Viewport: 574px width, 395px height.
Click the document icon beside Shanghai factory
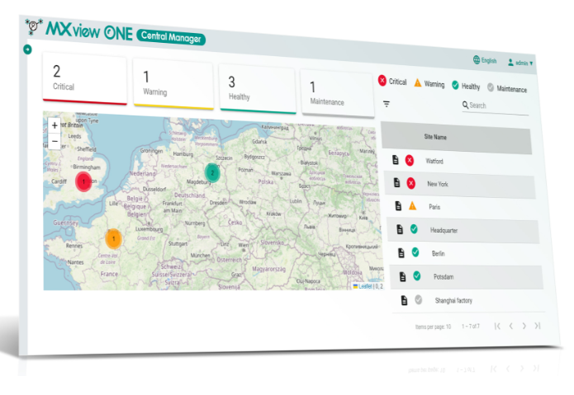click(405, 301)
